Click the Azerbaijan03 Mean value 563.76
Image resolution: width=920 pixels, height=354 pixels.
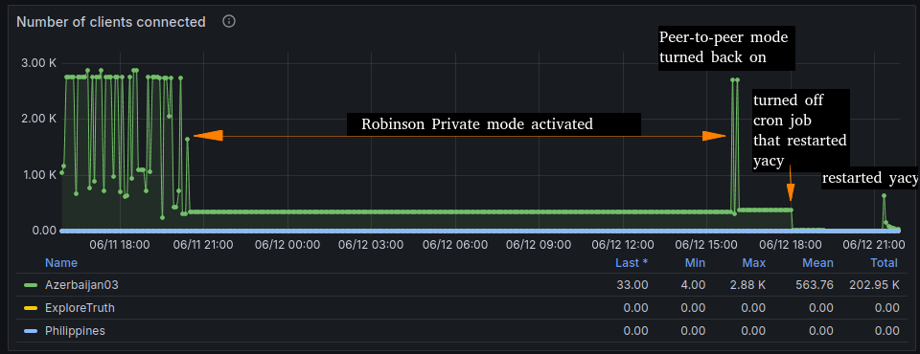[815, 285]
